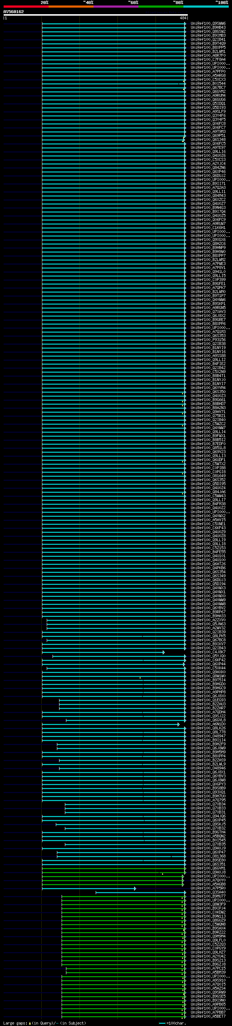Select the UniRef100_Q67BC7 label

click(x=208, y=88)
